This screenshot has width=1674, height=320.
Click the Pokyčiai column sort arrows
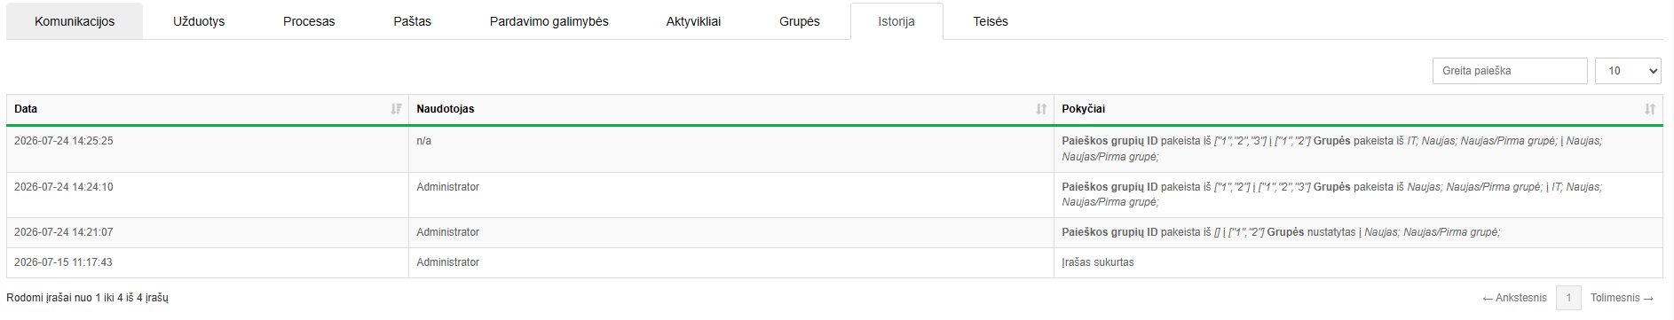[x=1650, y=109]
